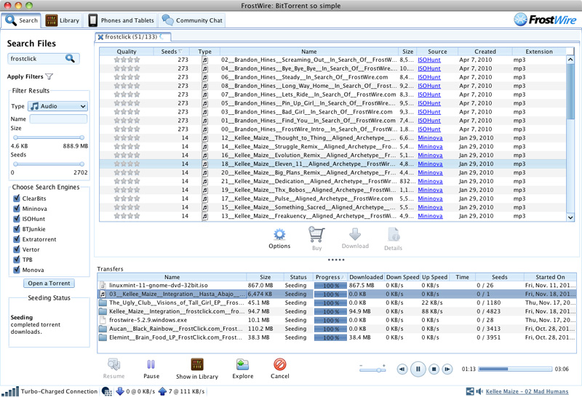Click the blue download speed arrow in the status bar
This screenshot has width=582, height=397.
pos(120,391)
